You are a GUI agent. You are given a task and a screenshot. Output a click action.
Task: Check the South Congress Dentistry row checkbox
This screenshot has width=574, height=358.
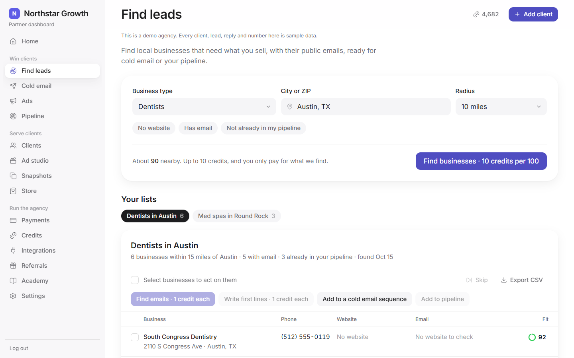pyautogui.click(x=135, y=337)
